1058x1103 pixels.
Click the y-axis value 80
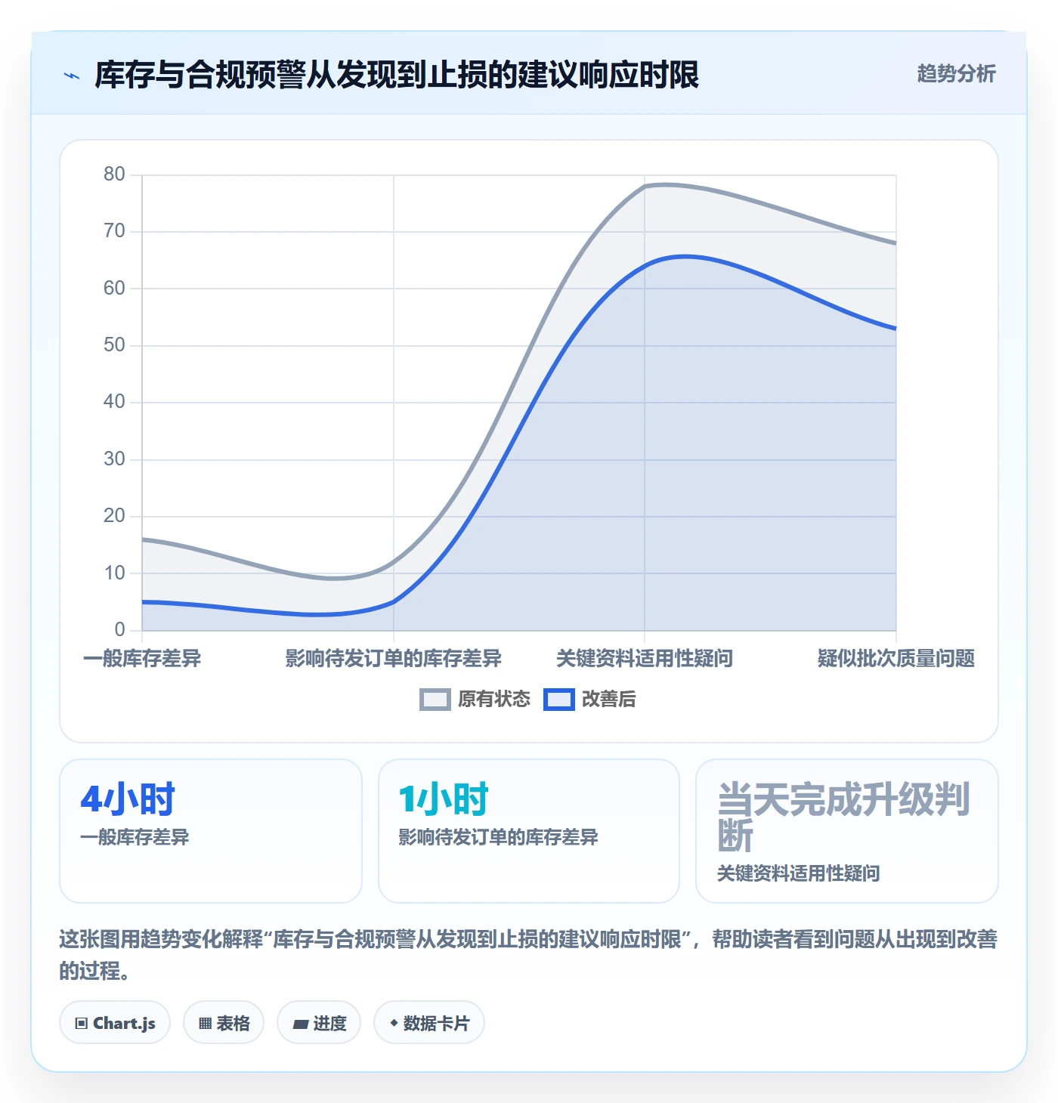point(114,175)
